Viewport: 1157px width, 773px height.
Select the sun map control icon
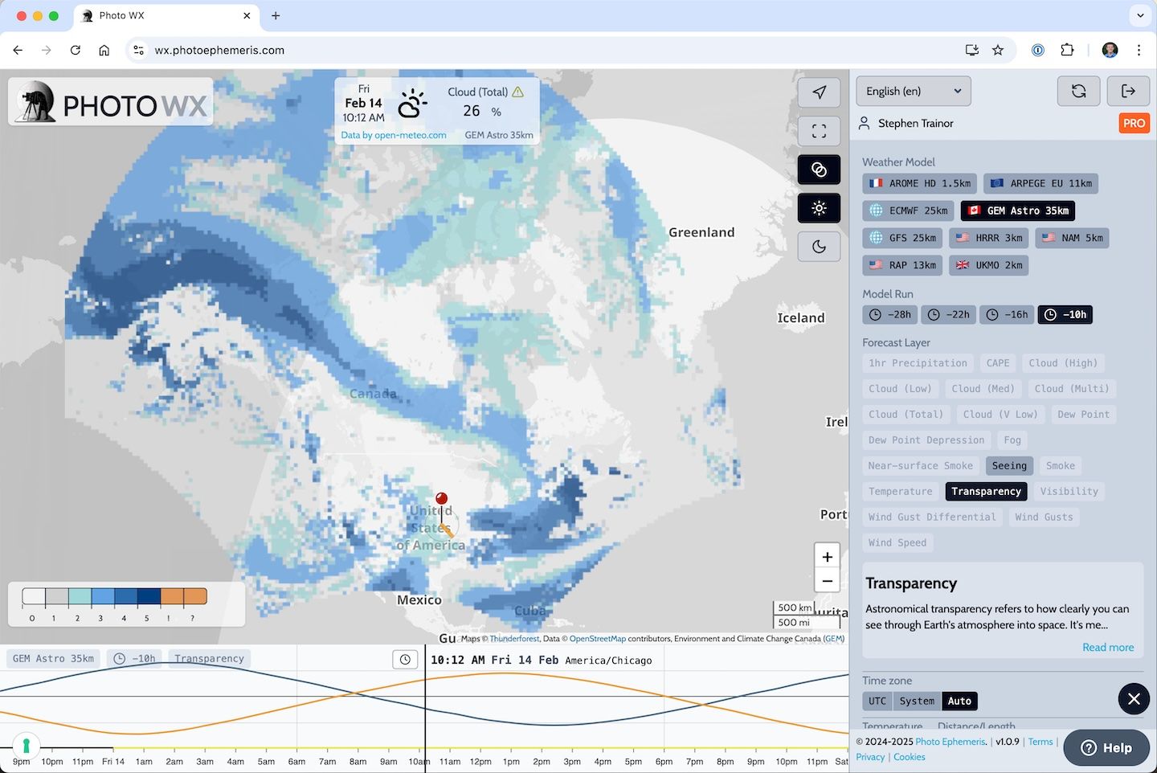coord(819,208)
